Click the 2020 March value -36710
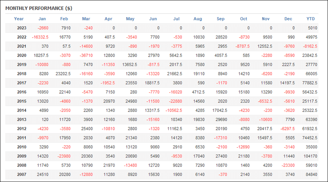This screenshot has width=328, height=182. point(86,55)
